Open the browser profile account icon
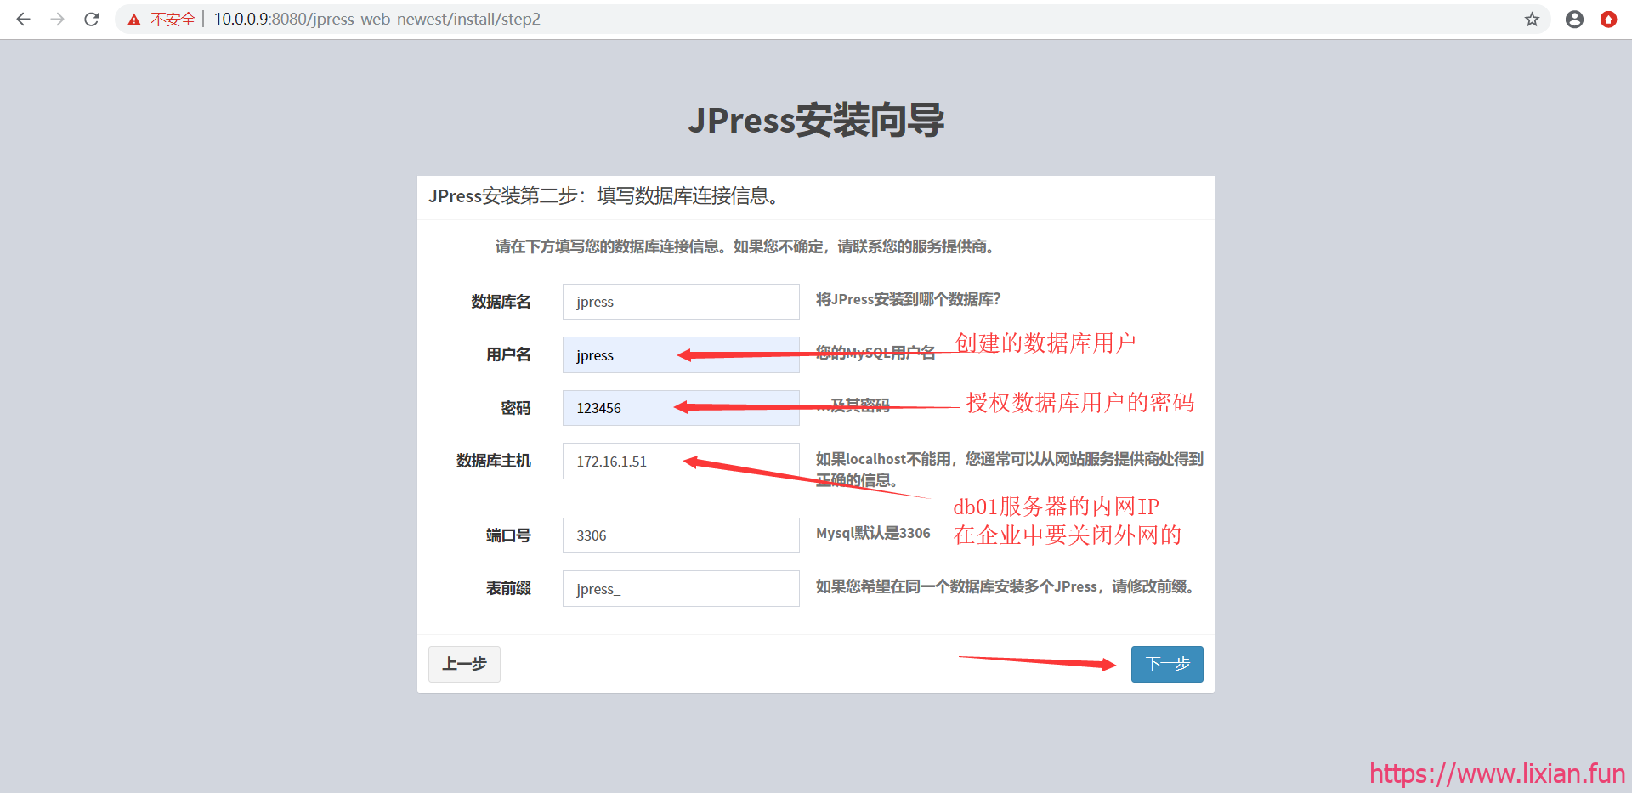 pos(1574,19)
